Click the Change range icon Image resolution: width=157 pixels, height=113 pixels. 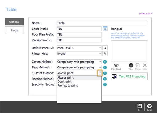click(x=138, y=65)
